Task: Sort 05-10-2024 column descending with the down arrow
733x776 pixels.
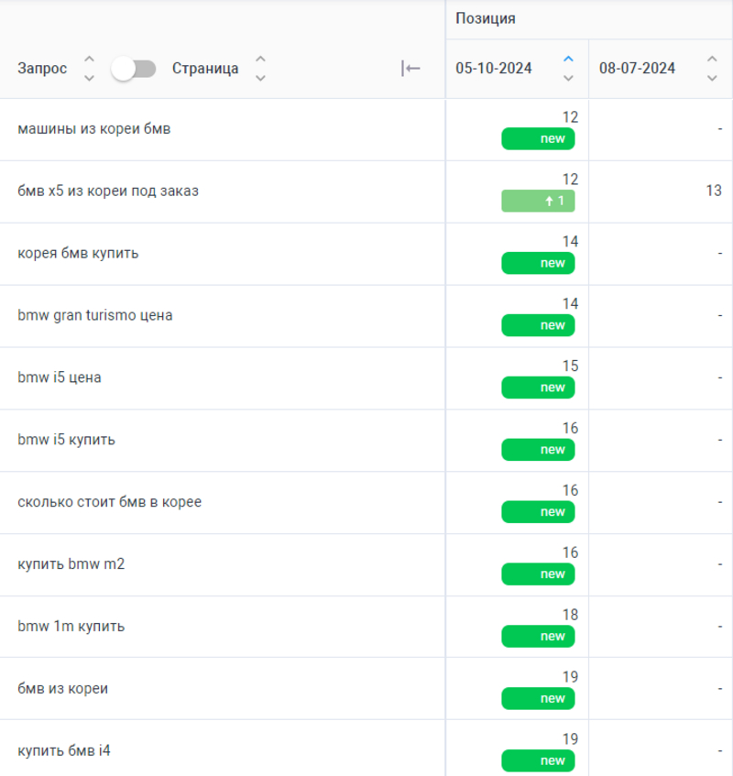Action: coord(568,78)
